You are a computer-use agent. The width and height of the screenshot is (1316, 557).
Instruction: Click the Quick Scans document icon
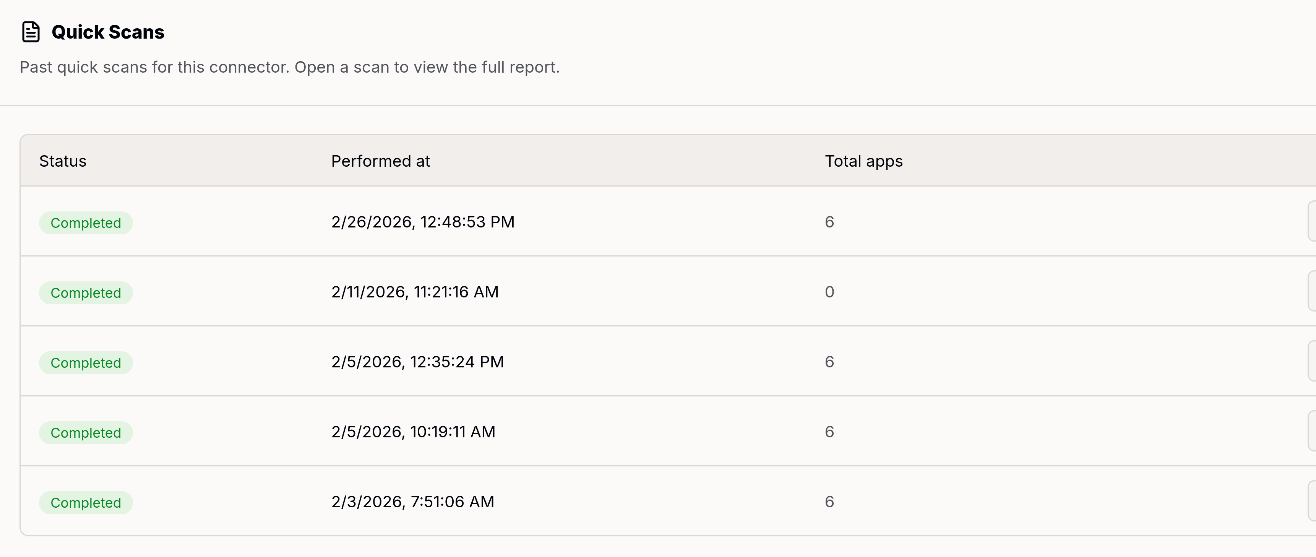(x=31, y=32)
